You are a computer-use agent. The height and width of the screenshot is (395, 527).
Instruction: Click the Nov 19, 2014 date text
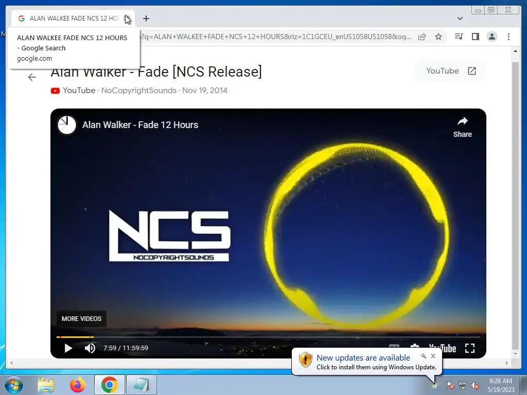(x=205, y=91)
